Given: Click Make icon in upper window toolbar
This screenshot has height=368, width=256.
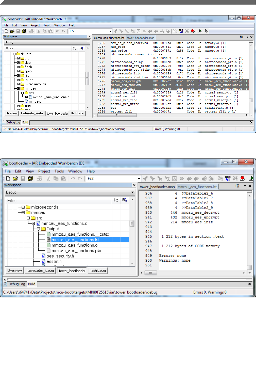Looking at the screenshot, I should (x=181, y=31).
